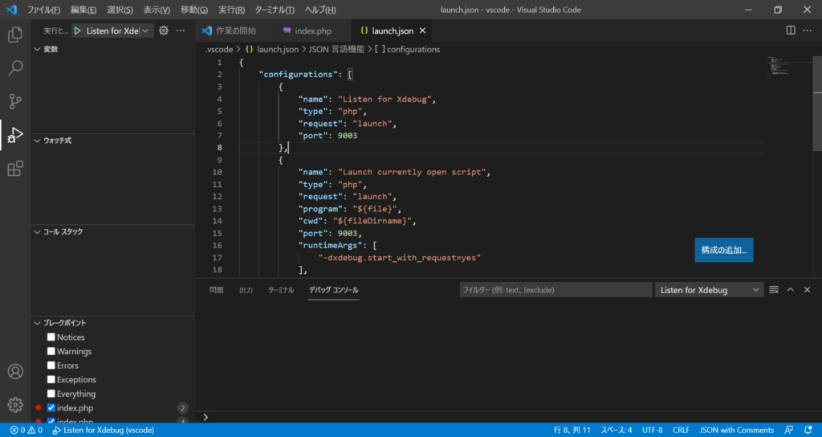
Task: Open the debug console session dropdown
Action: 710,290
